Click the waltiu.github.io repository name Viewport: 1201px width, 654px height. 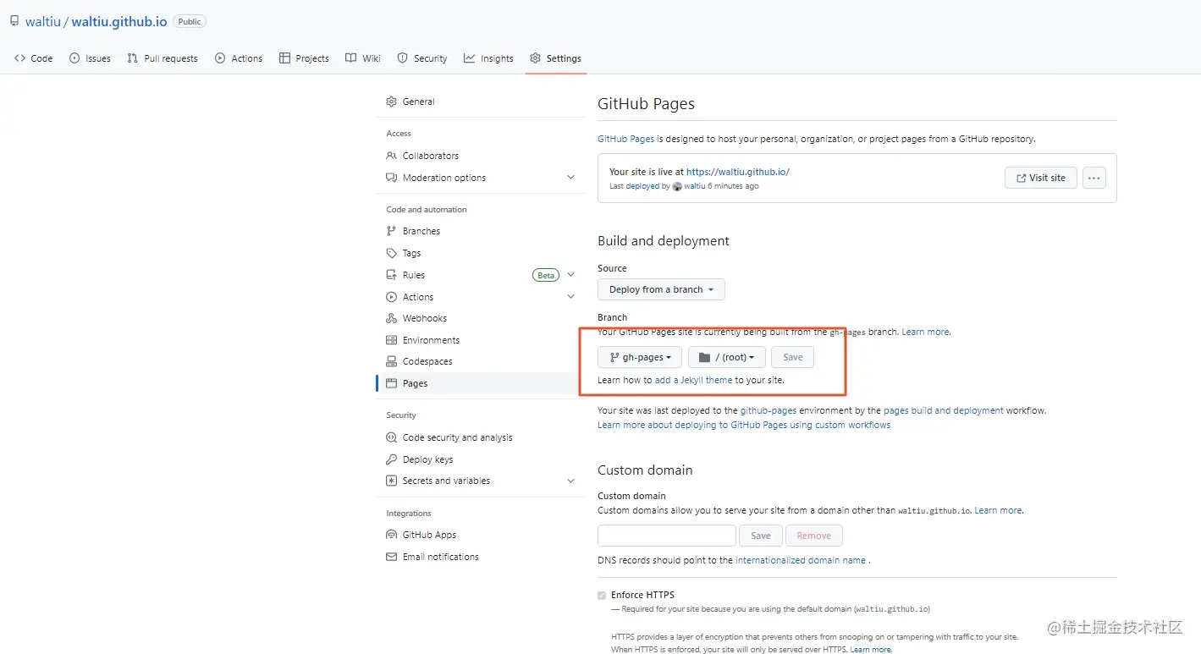click(x=119, y=21)
